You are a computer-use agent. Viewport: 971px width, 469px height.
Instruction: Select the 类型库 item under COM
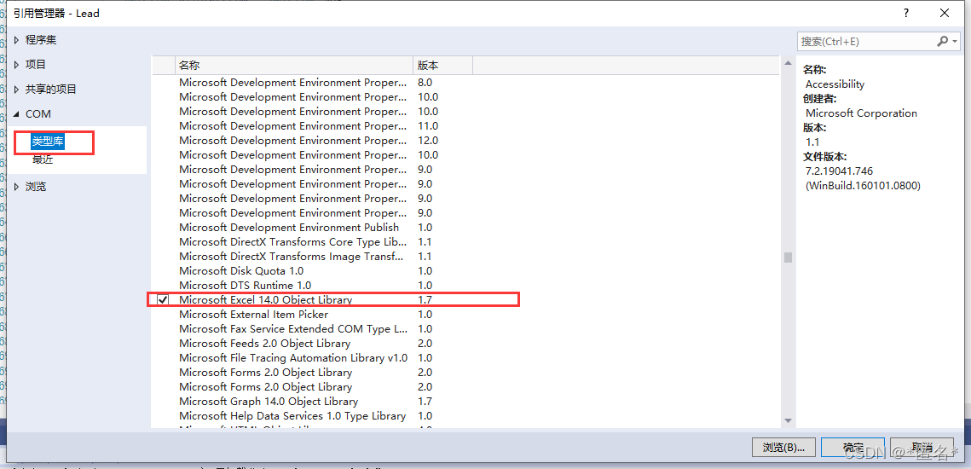[48, 142]
